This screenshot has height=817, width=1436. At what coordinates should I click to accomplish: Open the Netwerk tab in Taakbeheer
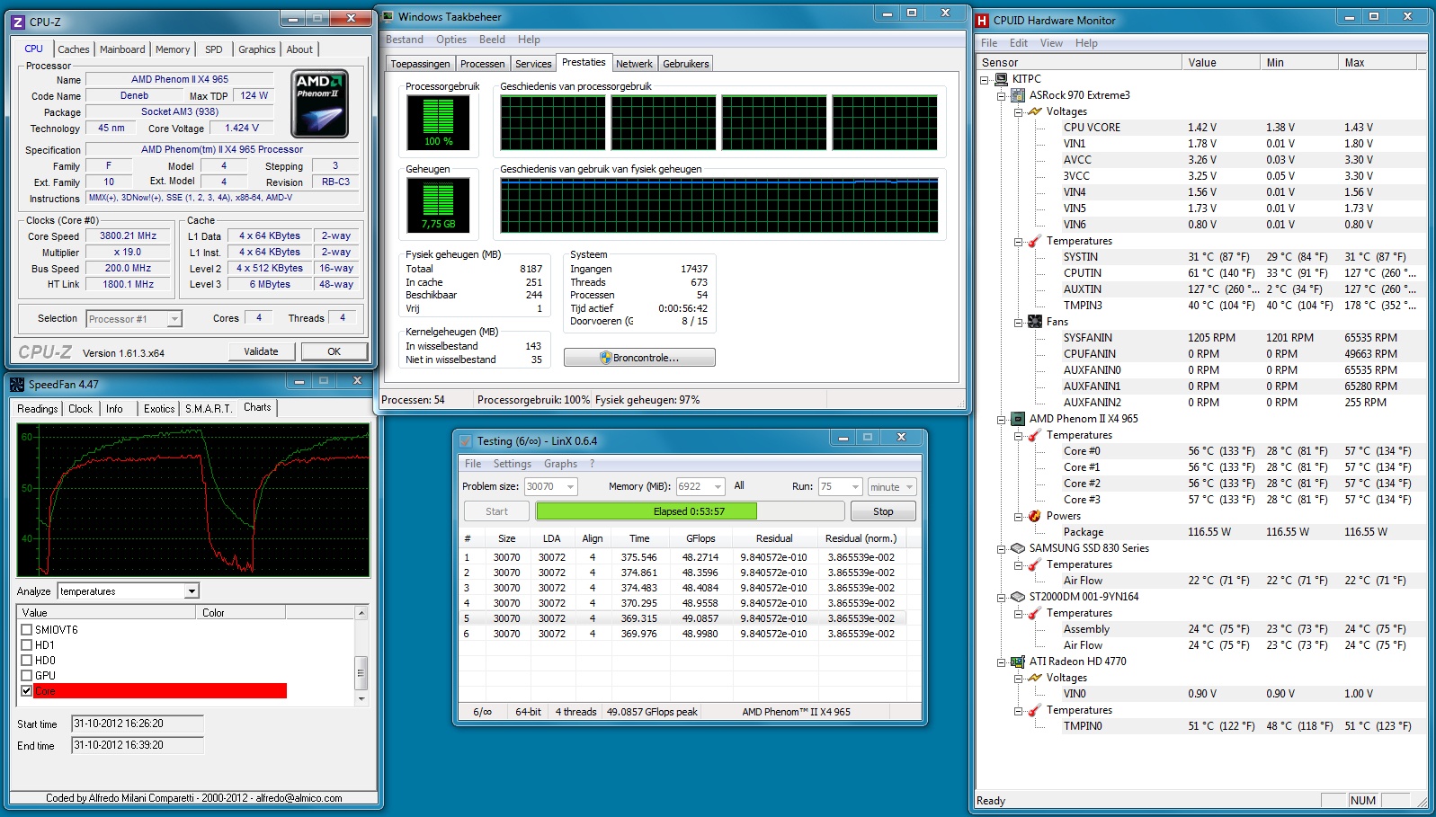tap(634, 64)
